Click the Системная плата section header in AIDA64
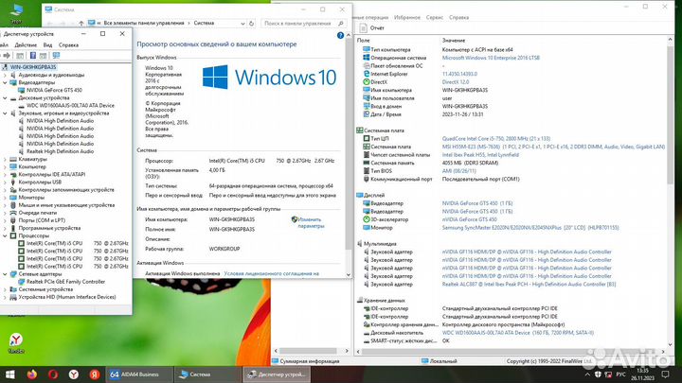Image resolution: width=682 pixels, height=383 pixels. pos(380,131)
